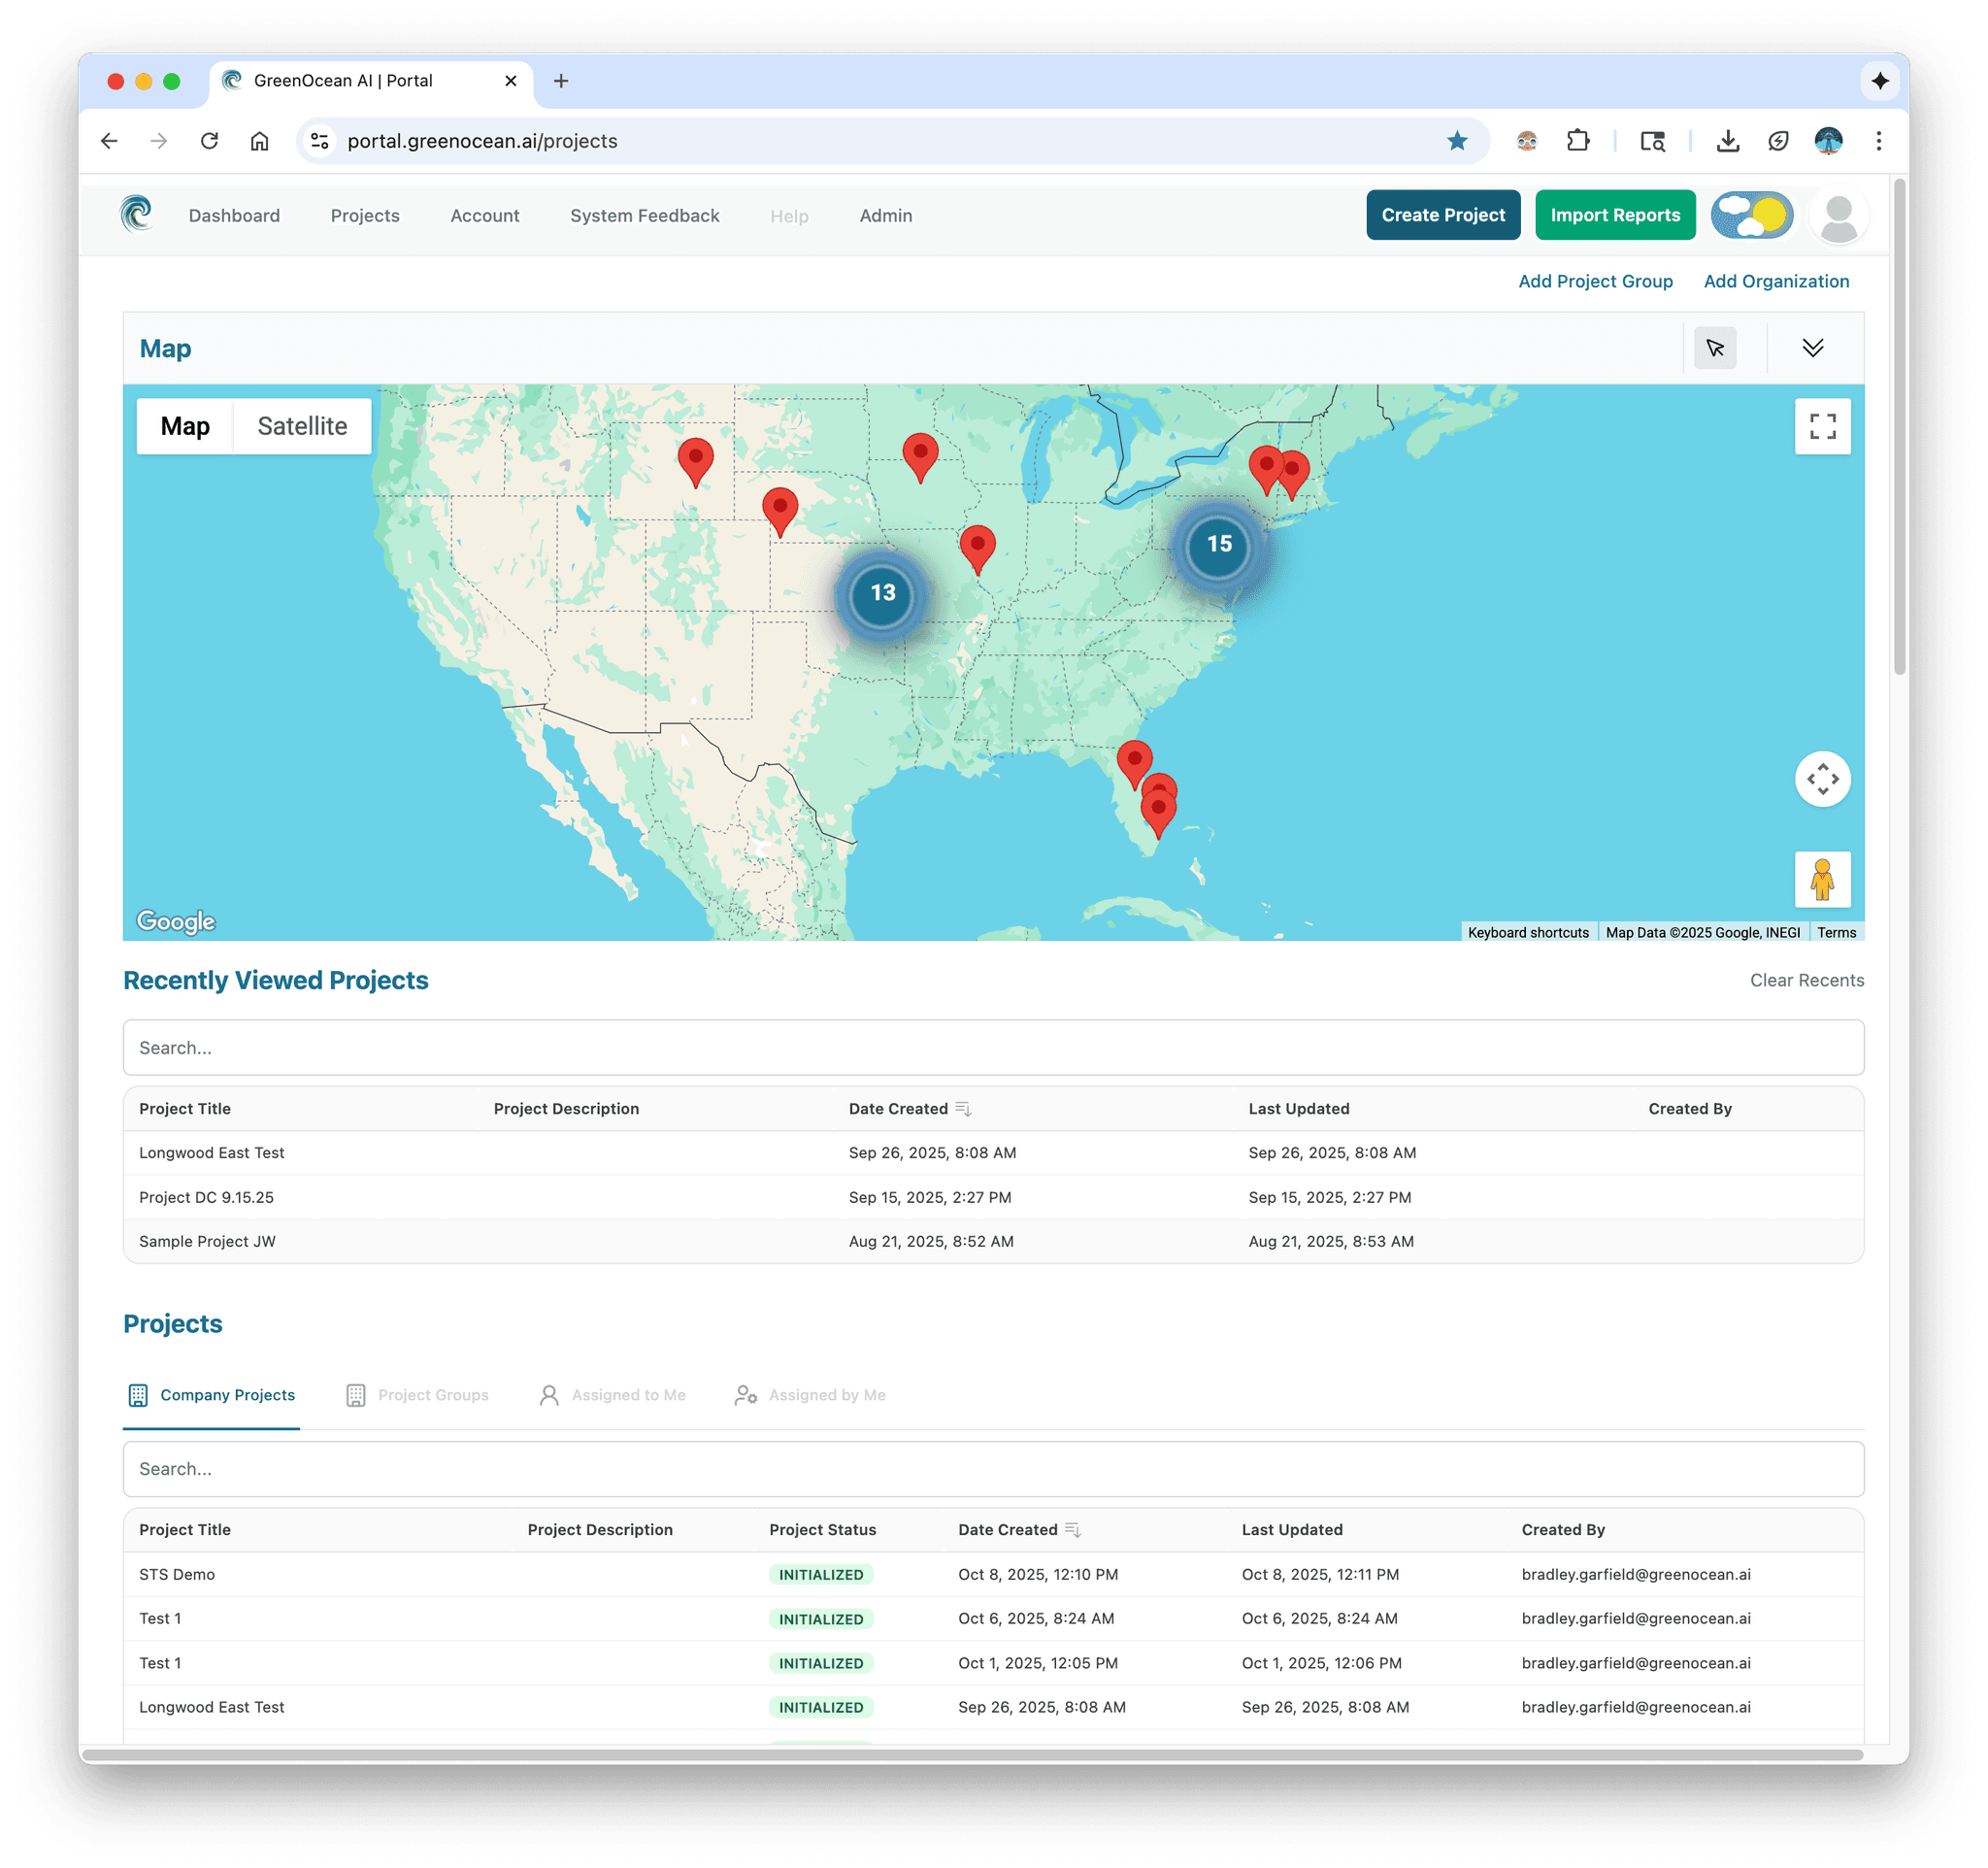Select the cursor tool on the Map panel

point(1714,347)
